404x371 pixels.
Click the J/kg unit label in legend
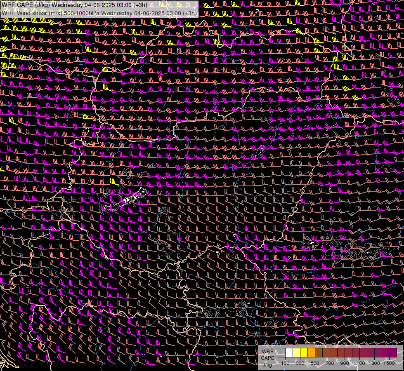tap(267, 365)
